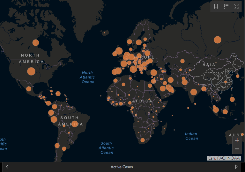245x172 pixels.
Task: Click the case circle over Brazil
Action: pos(75,124)
